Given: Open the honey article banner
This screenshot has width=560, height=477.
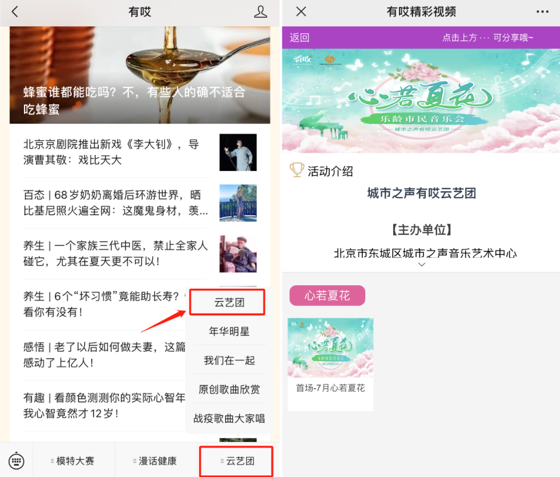Looking at the screenshot, I should tap(139, 75).
